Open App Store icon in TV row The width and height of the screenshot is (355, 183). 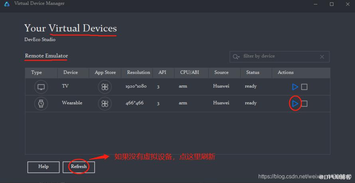click(x=105, y=87)
